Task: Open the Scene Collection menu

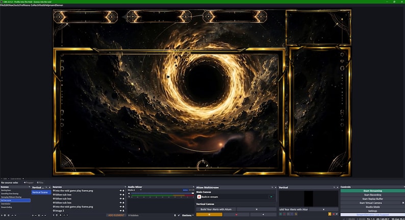Action: (x=32, y=5)
